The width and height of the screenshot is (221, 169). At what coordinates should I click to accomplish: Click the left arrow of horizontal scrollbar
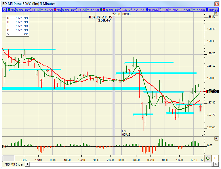(27, 164)
